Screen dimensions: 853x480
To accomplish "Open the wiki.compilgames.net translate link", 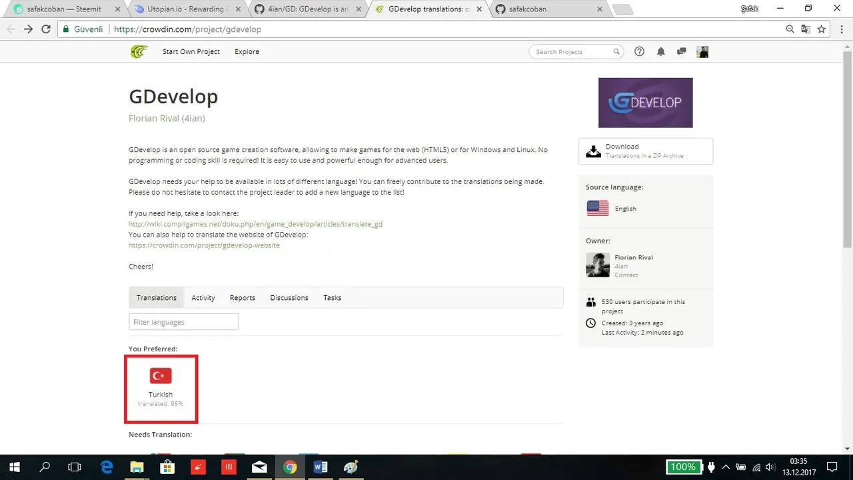I will 255,224.
